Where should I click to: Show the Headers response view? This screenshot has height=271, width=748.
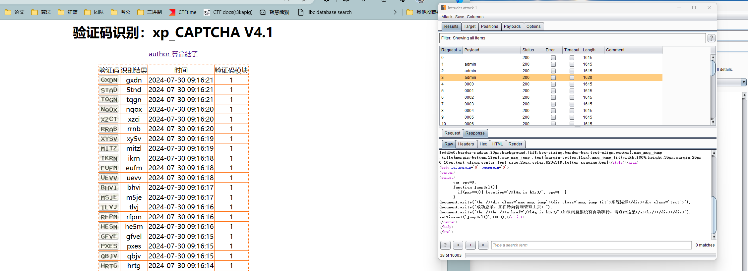(466, 144)
